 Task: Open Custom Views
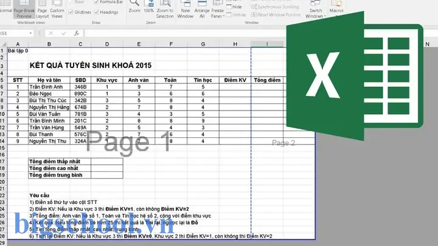click(x=57, y=10)
